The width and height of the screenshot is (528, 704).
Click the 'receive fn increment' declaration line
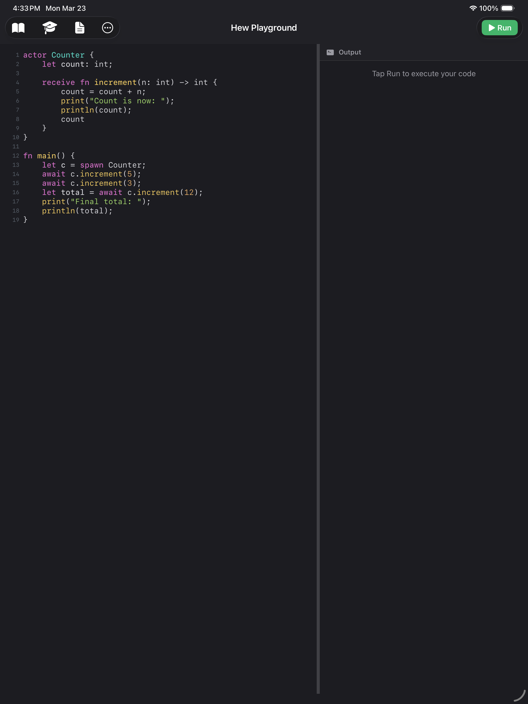(129, 83)
